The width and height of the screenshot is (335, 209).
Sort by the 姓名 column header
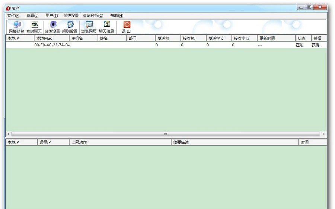(x=112, y=38)
